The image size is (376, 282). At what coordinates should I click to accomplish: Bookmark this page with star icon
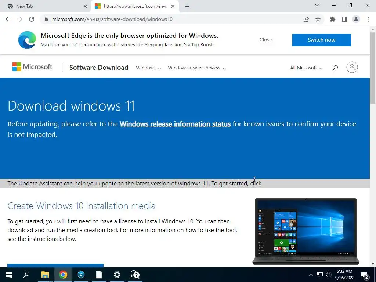[x=318, y=19]
